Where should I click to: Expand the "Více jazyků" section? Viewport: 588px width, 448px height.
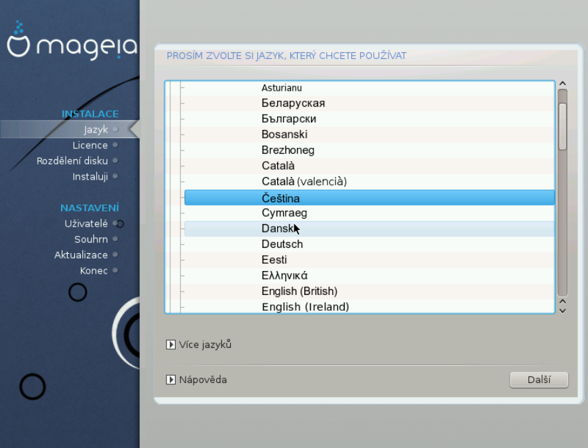(x=206, y=345)
